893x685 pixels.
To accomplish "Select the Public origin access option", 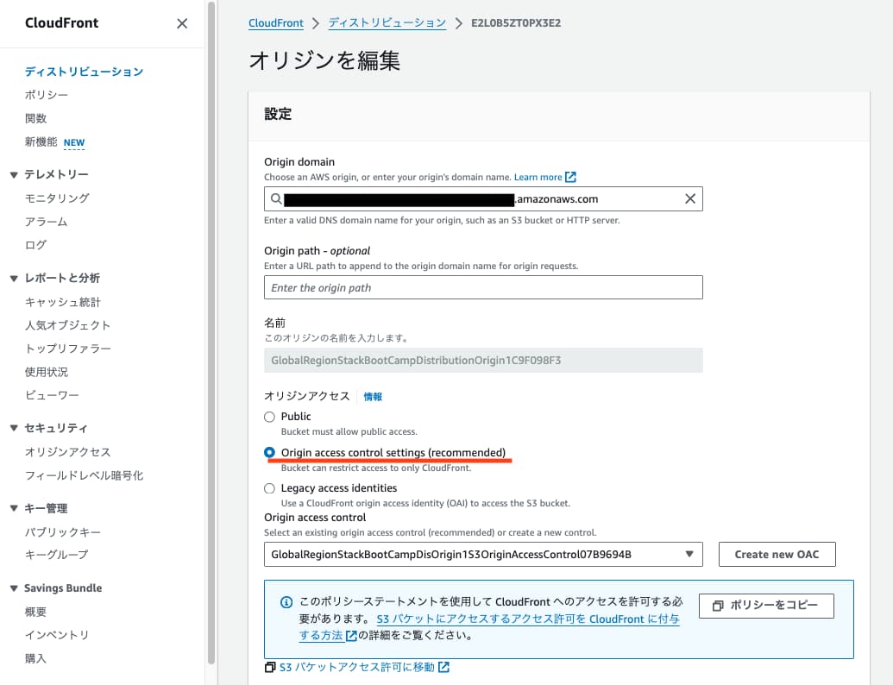I will coord(270,416).
